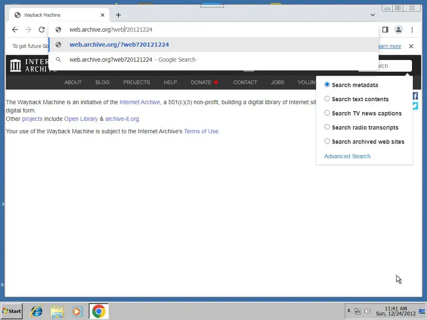This screenshot has width=427, height=320.
Task: Click the globe icon beside suggested URL
Action: pyautogui.click(x=58, y=45)
